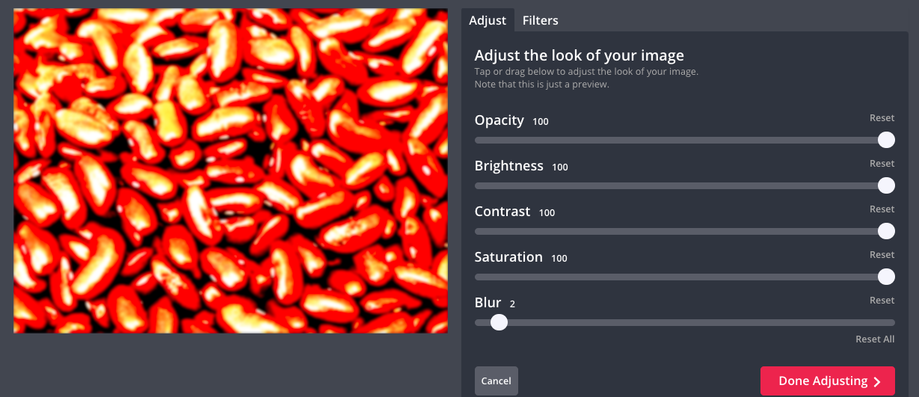Click the Reset All link
Screen dimensions: 919x397
click(875, 339)
